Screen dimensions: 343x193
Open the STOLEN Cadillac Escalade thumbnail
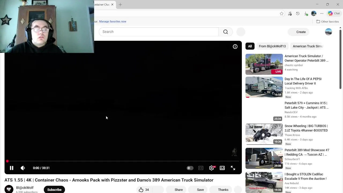click(x=264, y=182)
